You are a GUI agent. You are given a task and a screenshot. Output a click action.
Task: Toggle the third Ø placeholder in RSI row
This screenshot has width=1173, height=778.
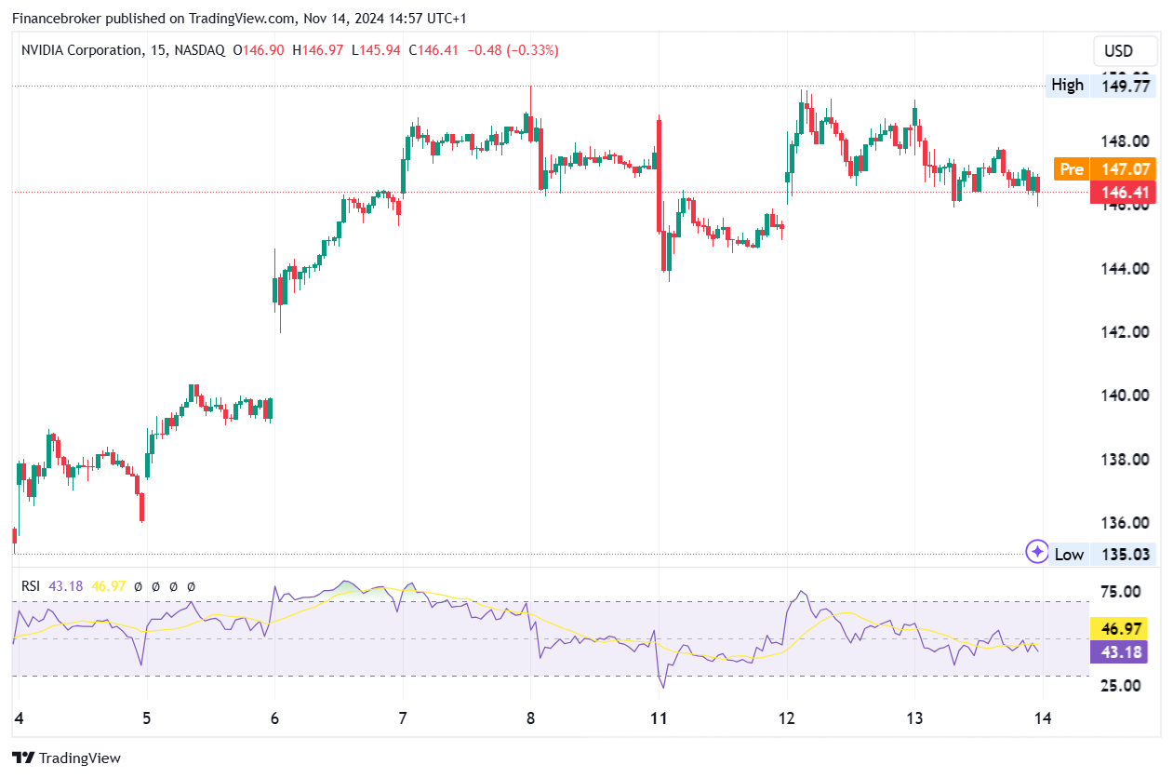pos(173,585)
